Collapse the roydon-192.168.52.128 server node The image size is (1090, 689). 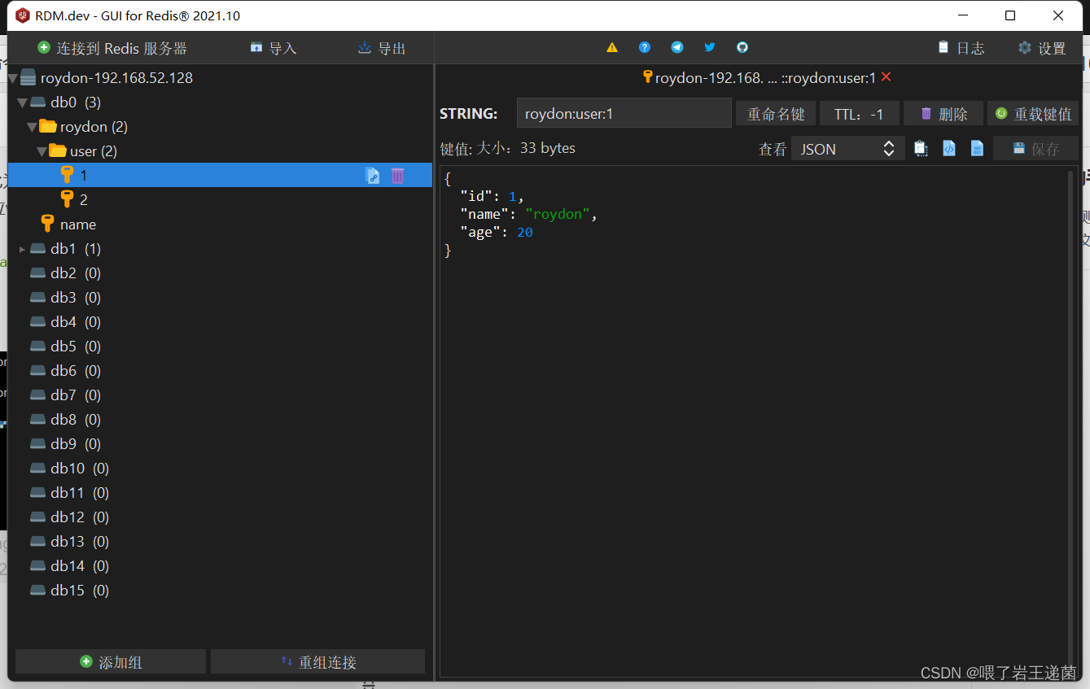click(13, 78)
